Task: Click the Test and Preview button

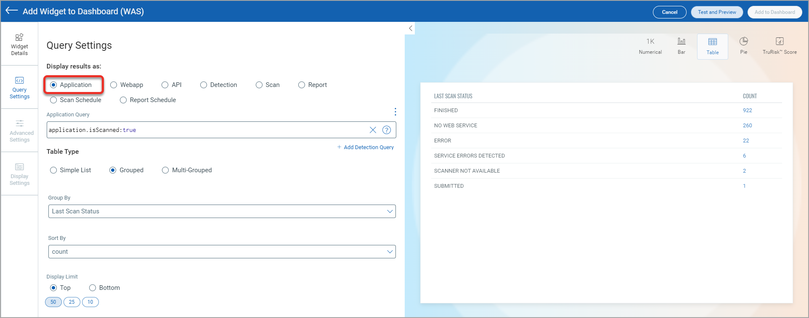Action: (x=716, y=12)
